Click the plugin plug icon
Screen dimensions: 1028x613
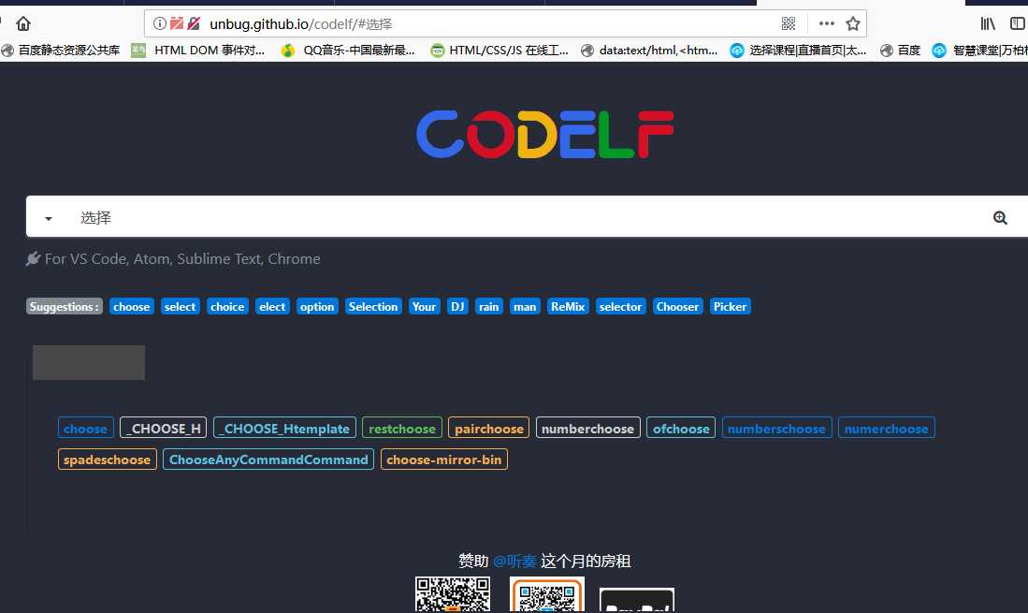tap(33, 259)
